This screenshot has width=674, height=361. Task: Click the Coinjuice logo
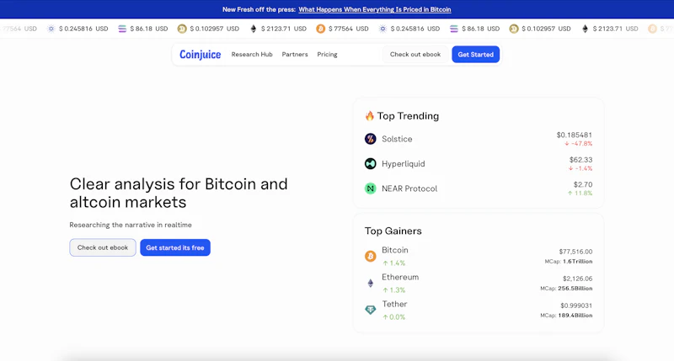(201, 55)
